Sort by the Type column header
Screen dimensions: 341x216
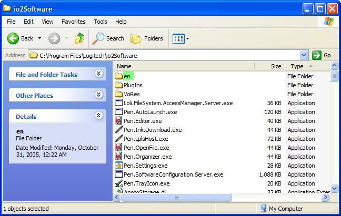click(307, 66)
